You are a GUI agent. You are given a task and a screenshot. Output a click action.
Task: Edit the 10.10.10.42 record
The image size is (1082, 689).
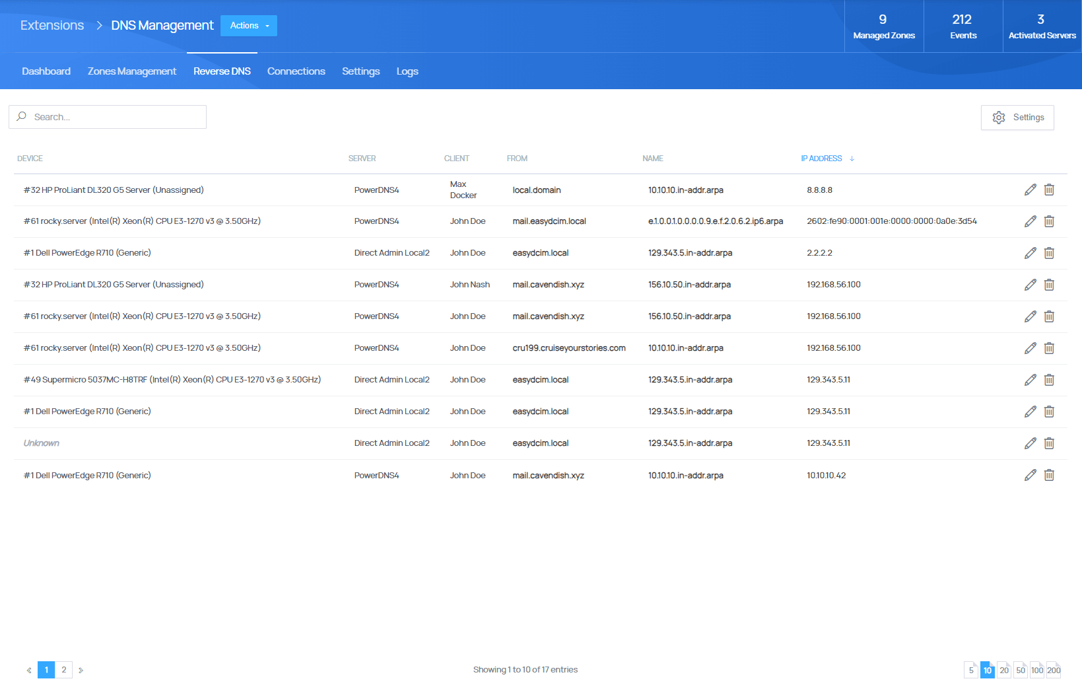coord(1031,475)
